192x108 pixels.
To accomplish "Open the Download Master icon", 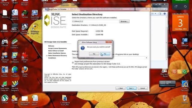I will tap(5, 57).
